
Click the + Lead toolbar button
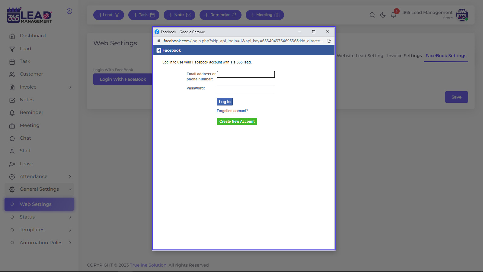point(109,15)
